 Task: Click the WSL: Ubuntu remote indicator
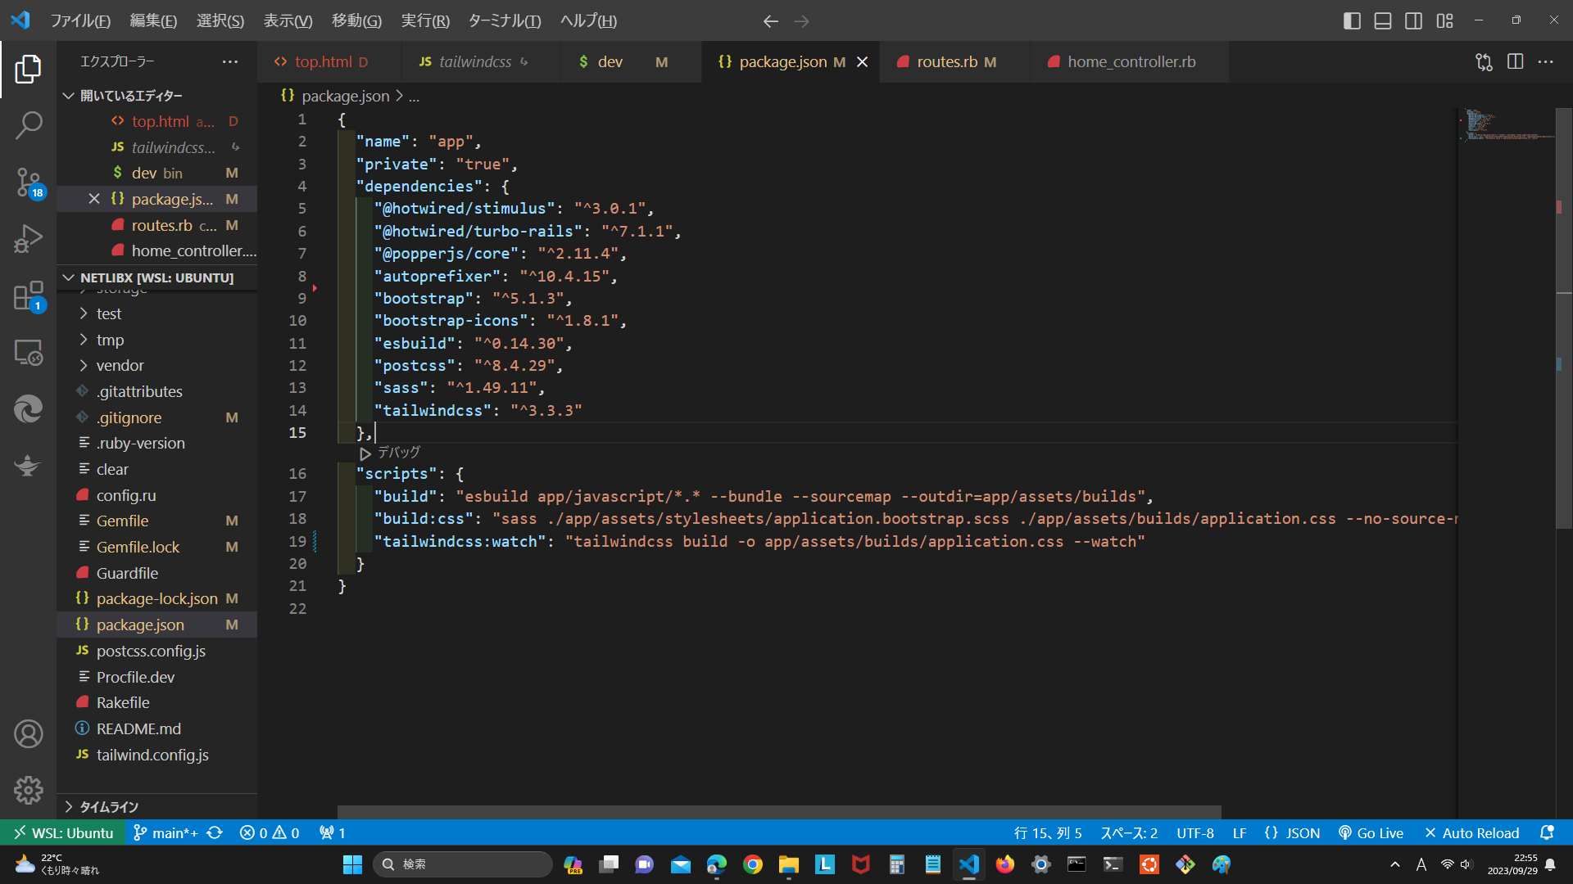pos(63,832)
